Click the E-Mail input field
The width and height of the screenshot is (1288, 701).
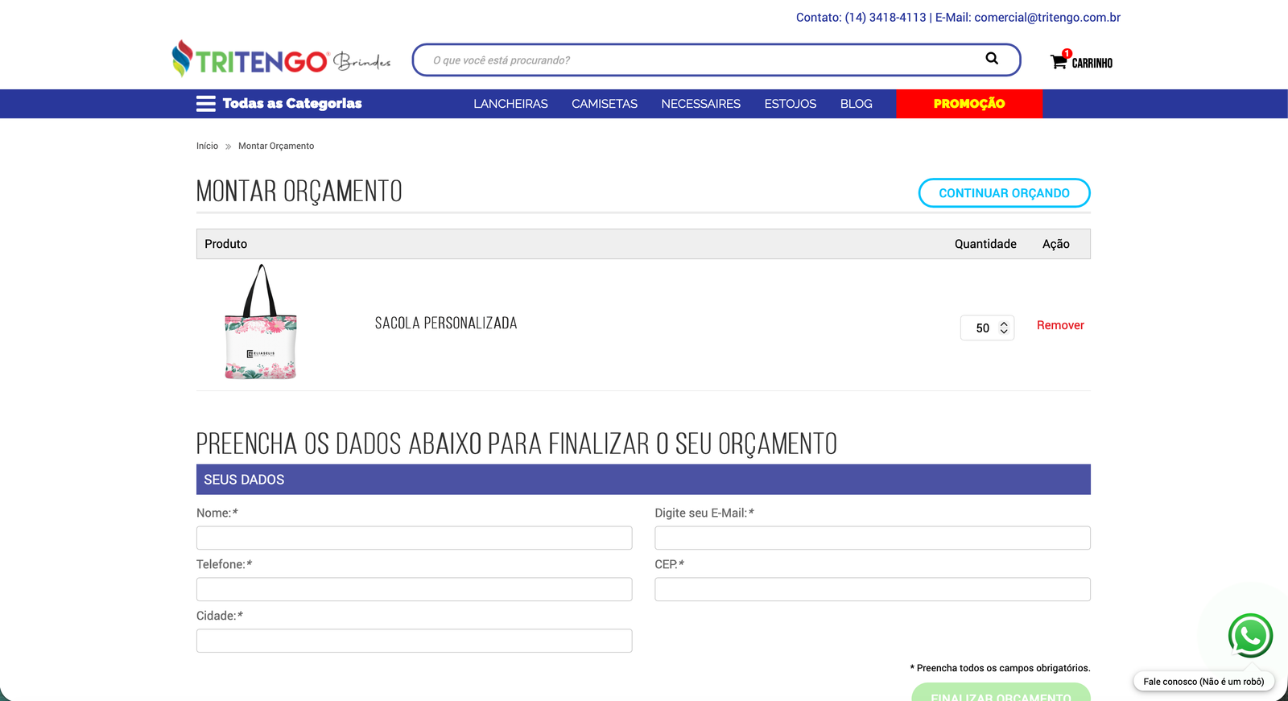873,538
